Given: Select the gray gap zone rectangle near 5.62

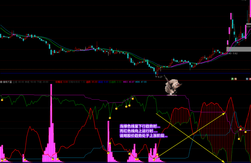Looking at the screenshot, I should point(239,49).
